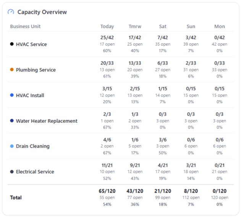Click the 0/120 Total Mon cell
The height and width of the screenshot is (217, 241).
tap(220, 198)
